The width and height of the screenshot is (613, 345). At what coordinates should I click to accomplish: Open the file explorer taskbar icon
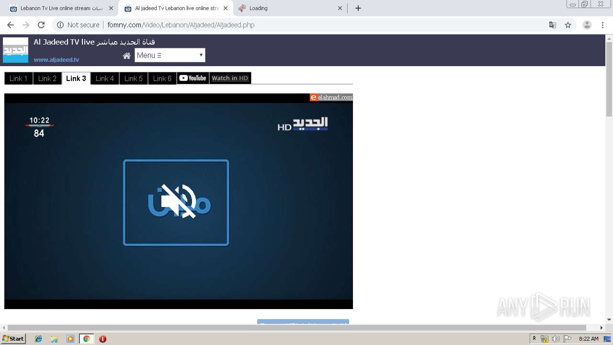54,339
